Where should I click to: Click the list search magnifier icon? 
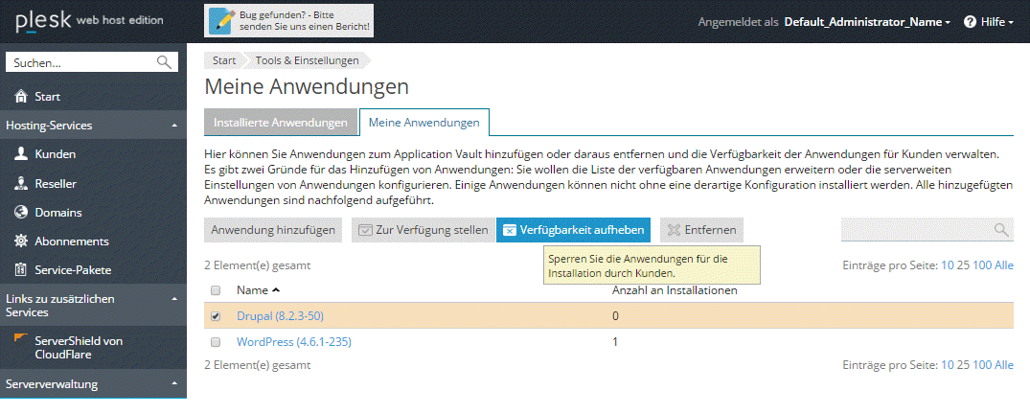[1001, 229]
